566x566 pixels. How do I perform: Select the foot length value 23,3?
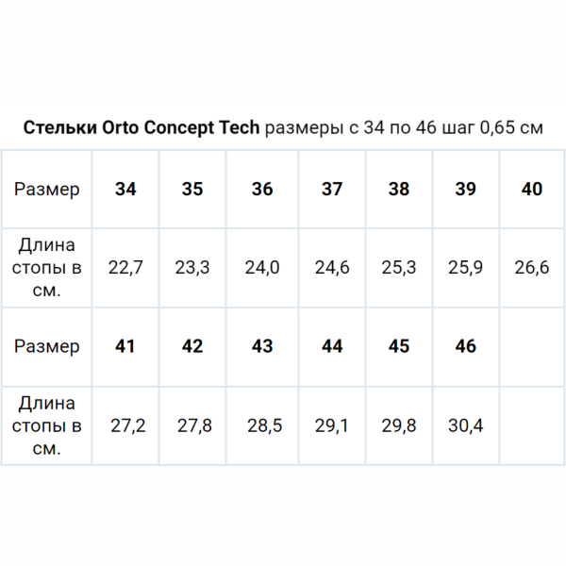point(192,267)
